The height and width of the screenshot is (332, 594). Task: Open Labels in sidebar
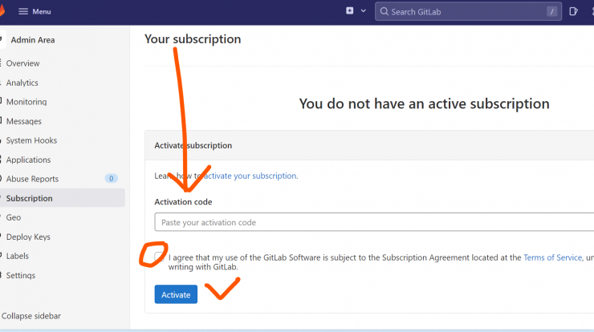click(18, 256)
